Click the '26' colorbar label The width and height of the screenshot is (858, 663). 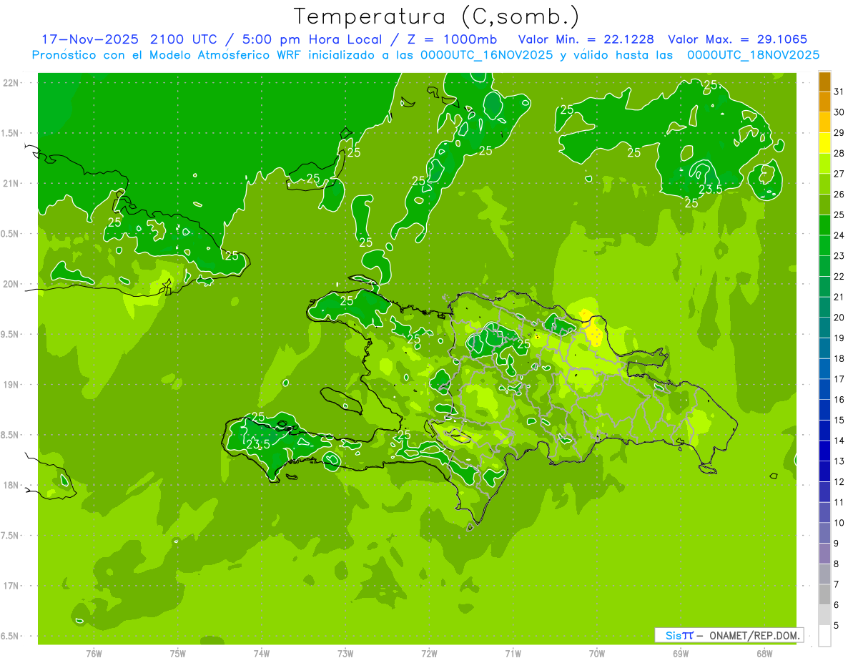pos(839,195)
